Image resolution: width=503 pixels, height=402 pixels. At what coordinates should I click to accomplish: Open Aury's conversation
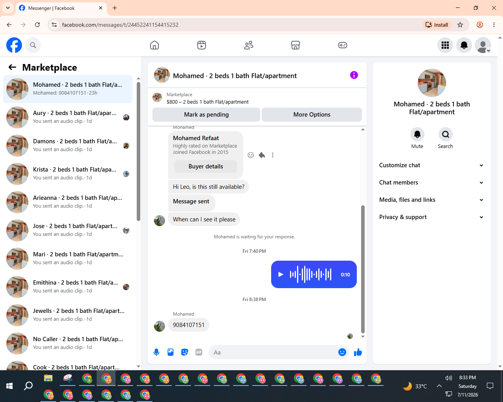(x=68, y=117)
